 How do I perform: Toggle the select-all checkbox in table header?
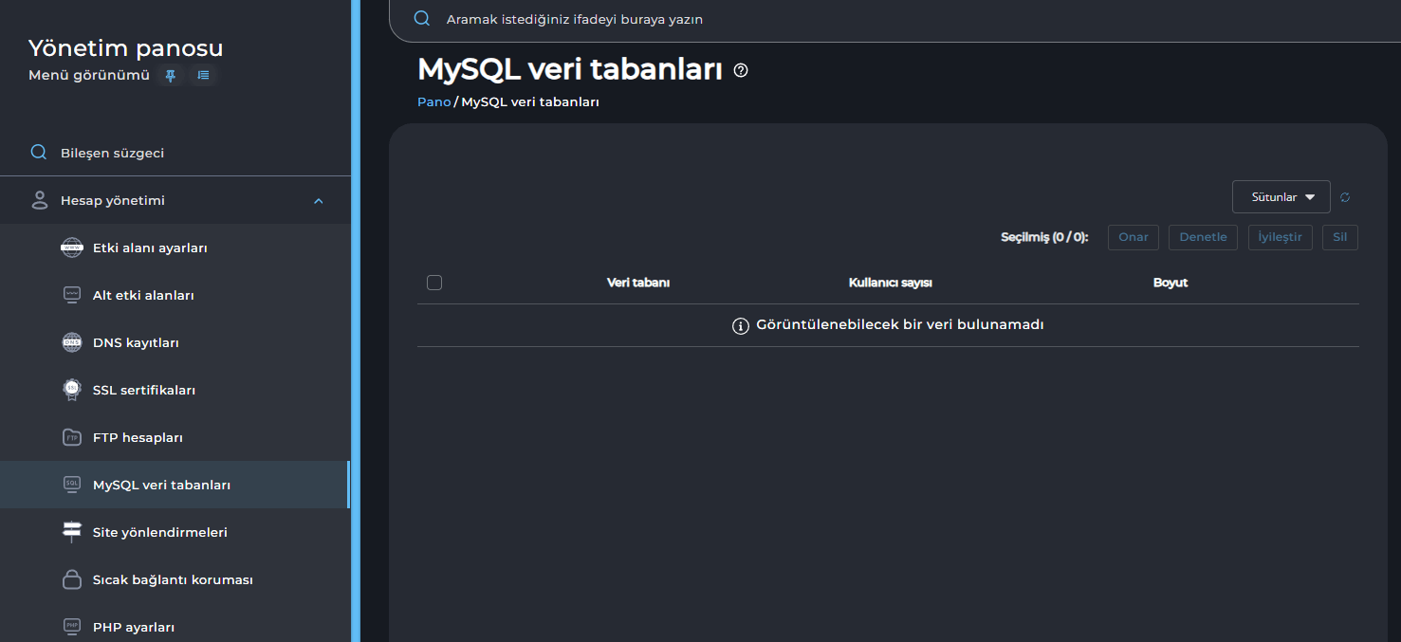pos(434,283)
